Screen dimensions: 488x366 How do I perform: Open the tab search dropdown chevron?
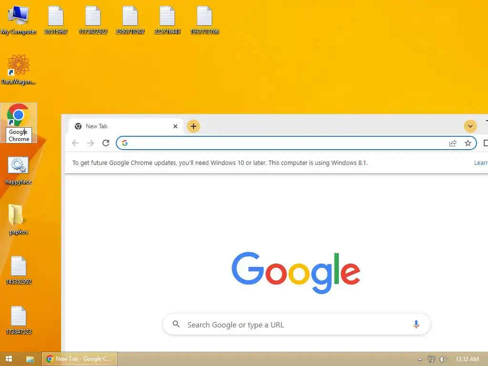(470, 126)
